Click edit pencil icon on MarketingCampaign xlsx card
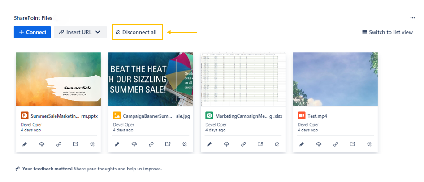Viewport: 424px width, 182px height. pyautogui.click(x=209, y=144)
